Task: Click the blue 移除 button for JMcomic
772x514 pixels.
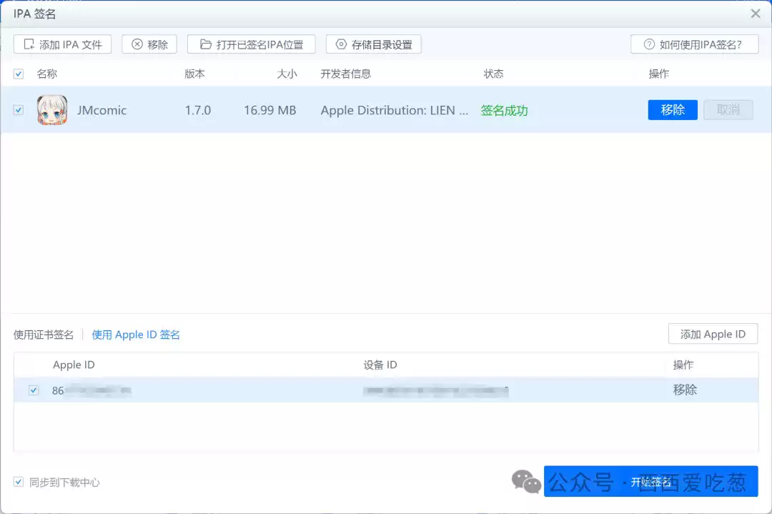Action: (x=672, y=109)
